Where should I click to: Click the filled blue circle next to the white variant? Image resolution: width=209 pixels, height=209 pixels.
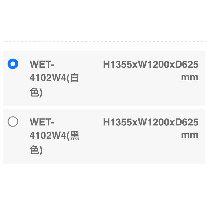tap(12, 63)
